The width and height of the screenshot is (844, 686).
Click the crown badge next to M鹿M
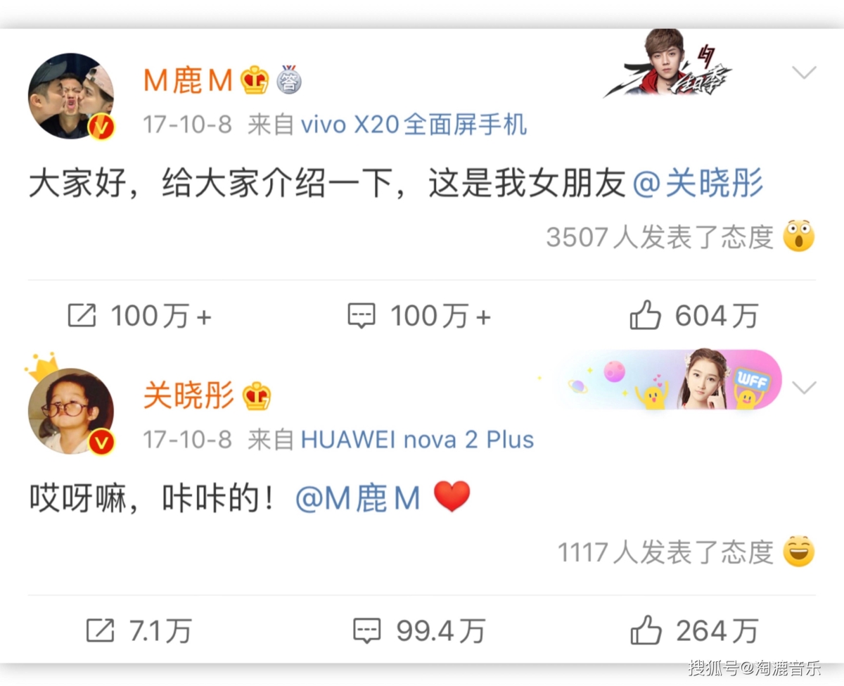point(255,80)
